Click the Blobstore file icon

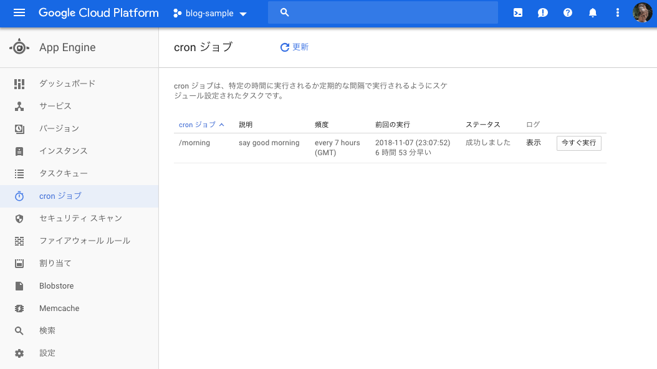[x=19, y=286]
